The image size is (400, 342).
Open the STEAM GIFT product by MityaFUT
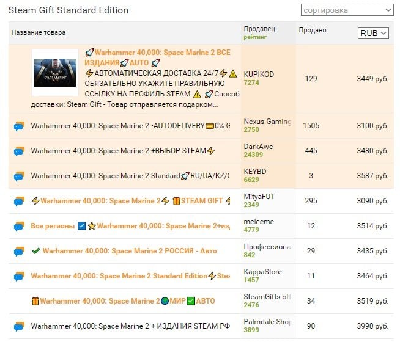coord(131,201)
